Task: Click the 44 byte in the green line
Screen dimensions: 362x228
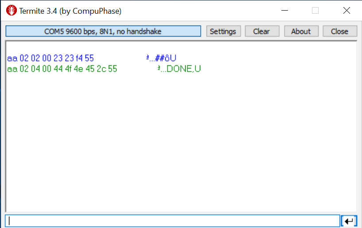Action: pos(58,69)
